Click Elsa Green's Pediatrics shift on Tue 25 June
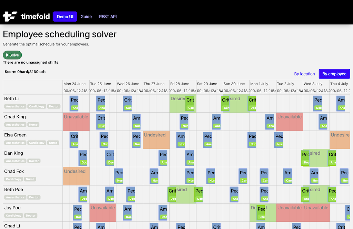 point(104,139)
